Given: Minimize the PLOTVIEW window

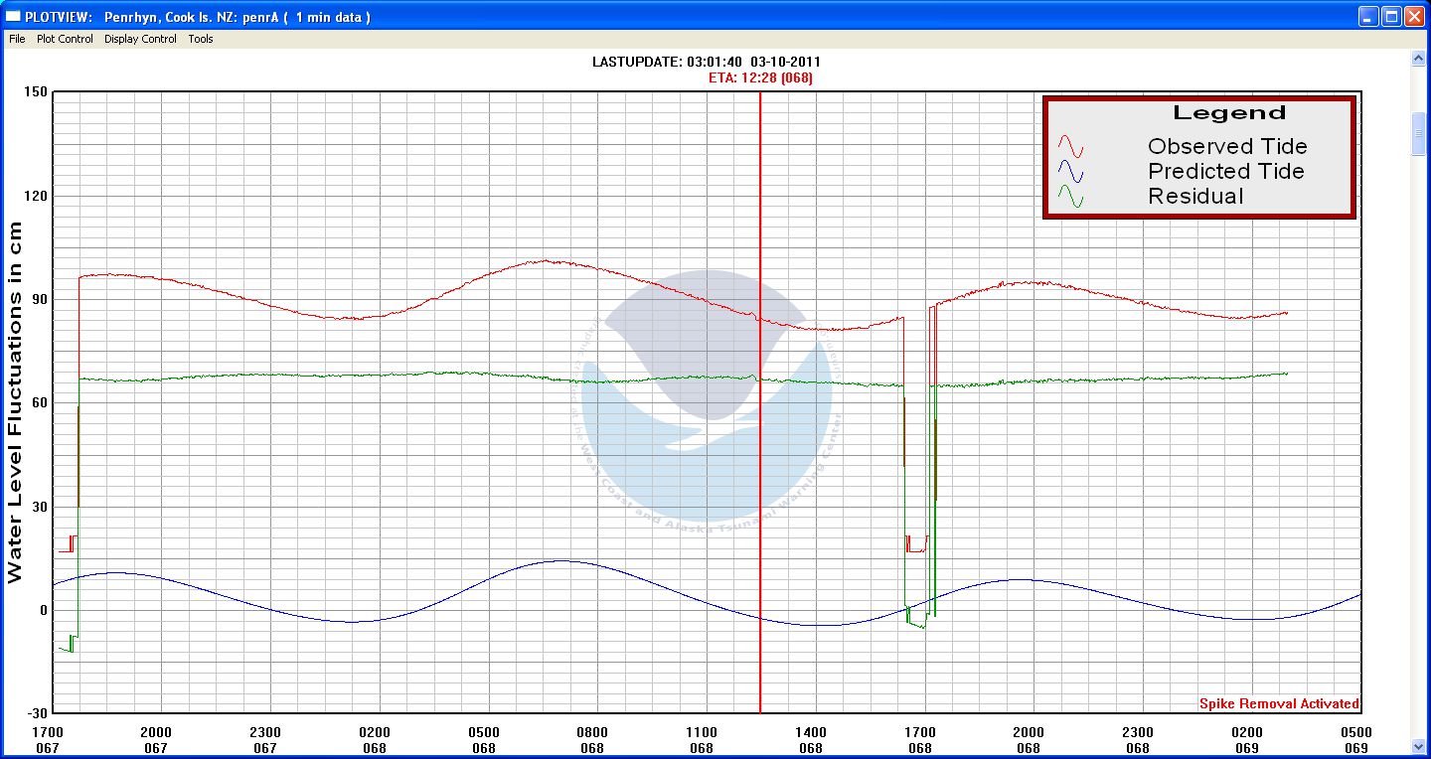Looking at the screenshot, I should point(1369,16).
